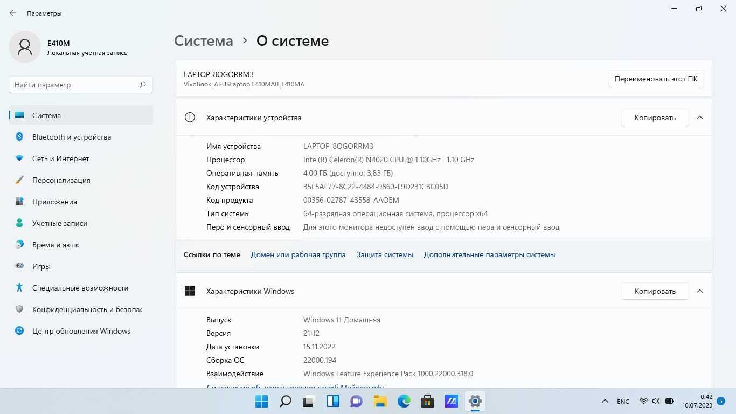Viewport: 736px width, 414px height.
Task: Collapse Характеристики устройства section chevron
Action: click(x=700, y=118)
